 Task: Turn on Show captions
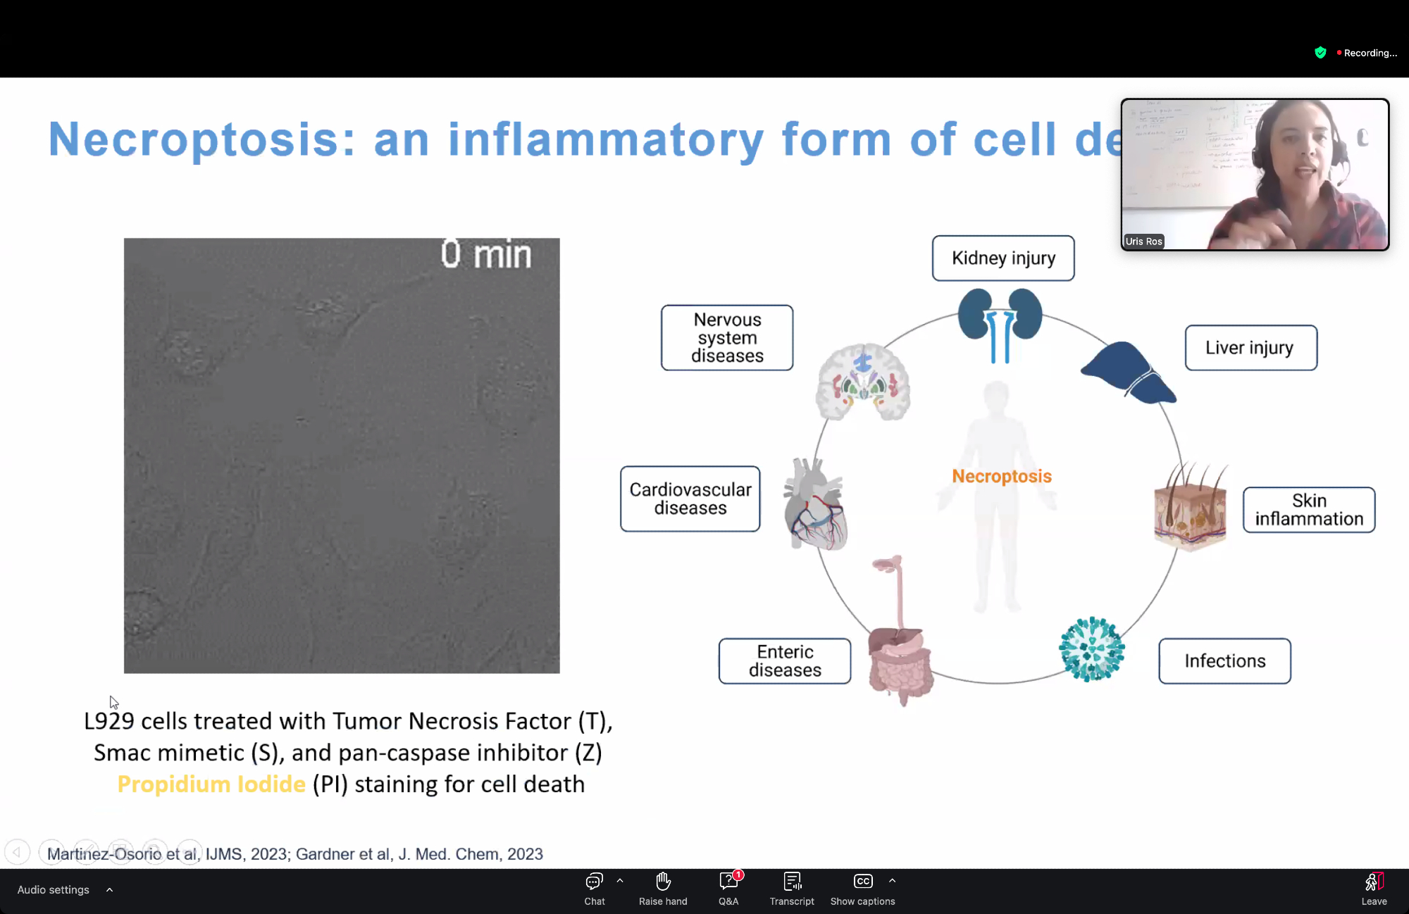tap(862, 889)
